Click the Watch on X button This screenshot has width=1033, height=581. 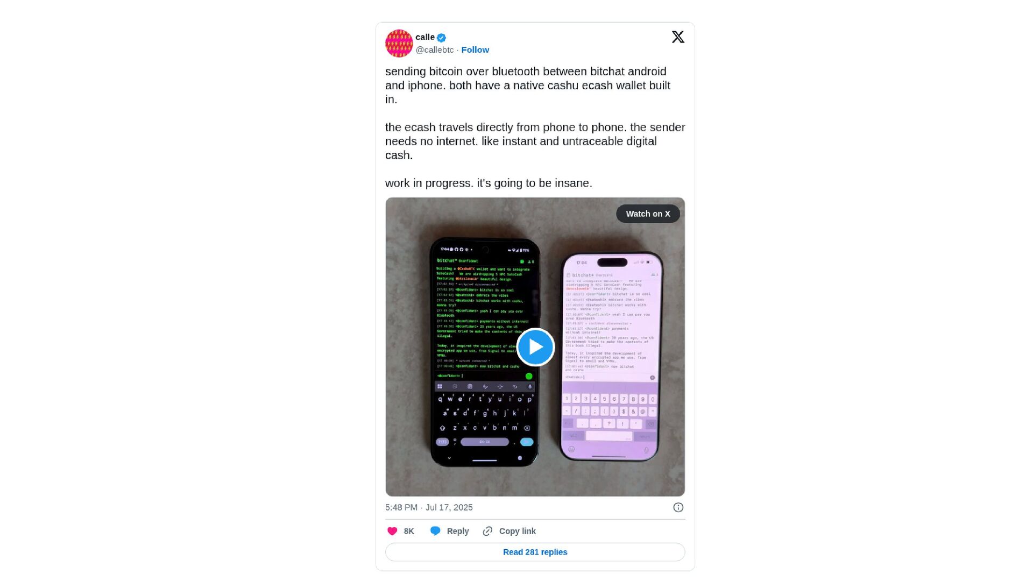coord(648,214)
